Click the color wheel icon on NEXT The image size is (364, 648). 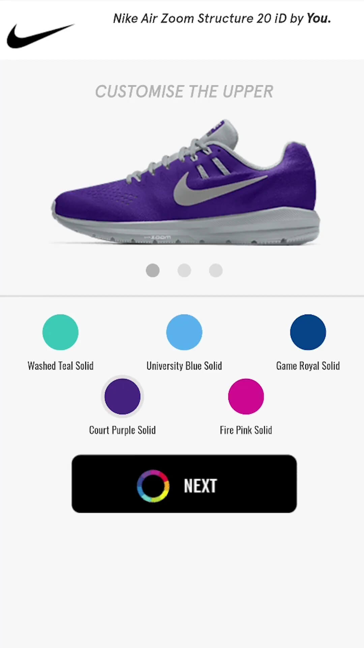point(153,486)
